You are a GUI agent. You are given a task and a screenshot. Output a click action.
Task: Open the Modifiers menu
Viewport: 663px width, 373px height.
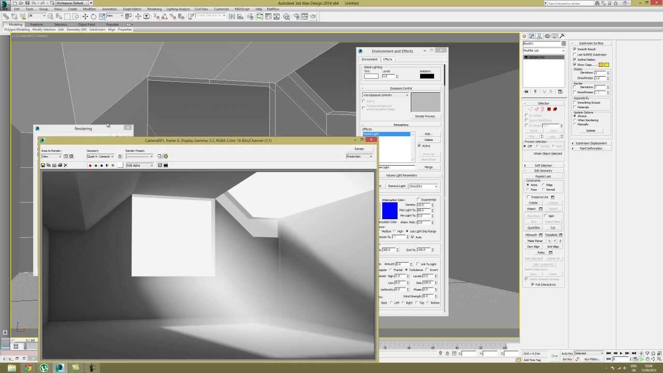(90, 9)
